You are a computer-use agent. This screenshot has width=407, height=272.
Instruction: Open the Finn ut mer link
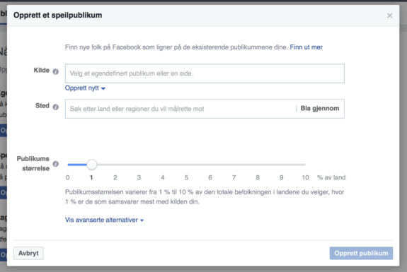tap(306, 47)
